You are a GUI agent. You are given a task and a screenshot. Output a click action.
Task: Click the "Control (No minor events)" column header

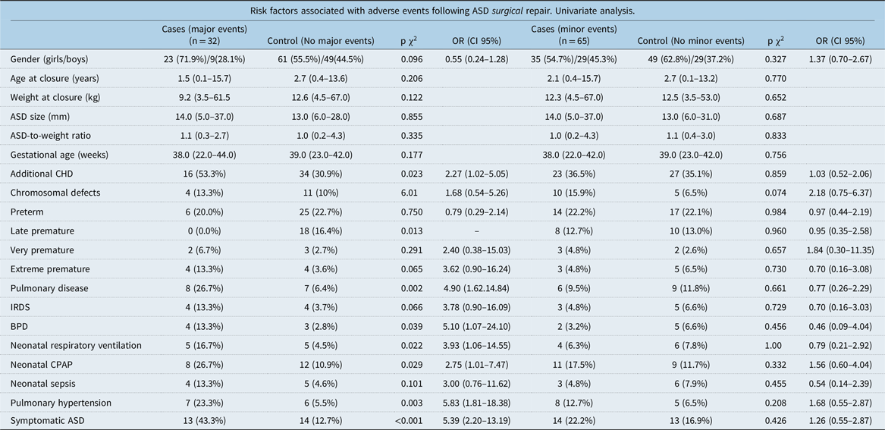click(691, 40)
